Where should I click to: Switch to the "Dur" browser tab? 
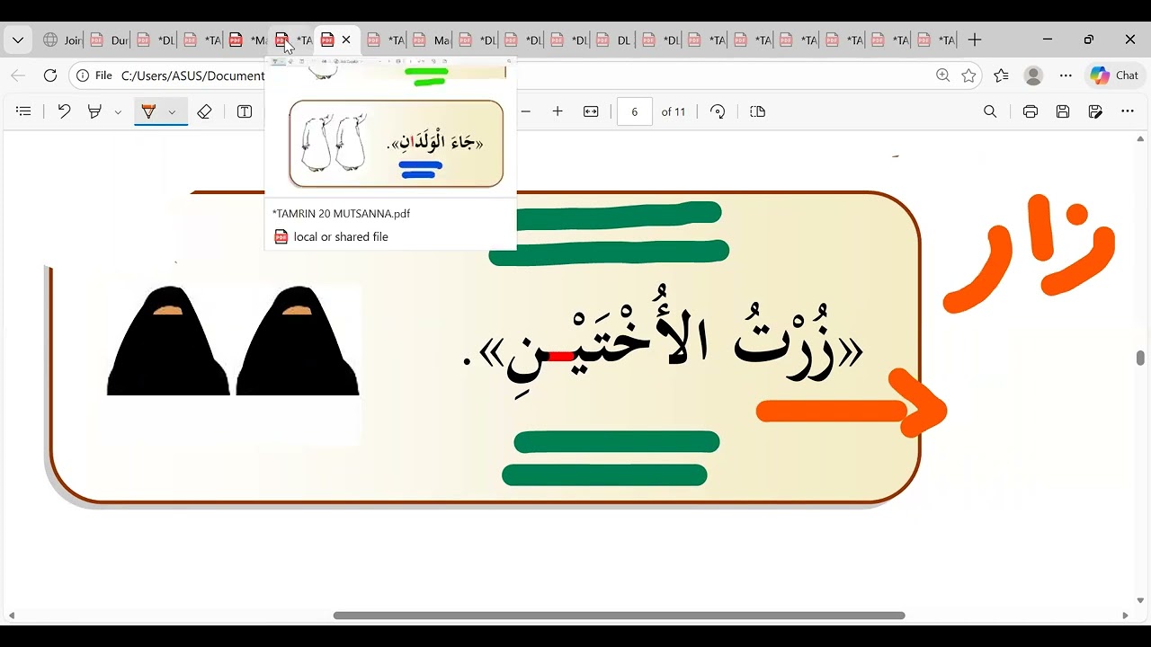click(109, 40)
